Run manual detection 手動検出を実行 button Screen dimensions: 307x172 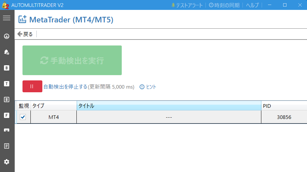(72, 60)
